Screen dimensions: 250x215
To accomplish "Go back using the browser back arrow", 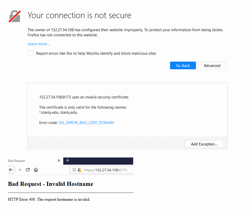I will [x=11, y=170].
